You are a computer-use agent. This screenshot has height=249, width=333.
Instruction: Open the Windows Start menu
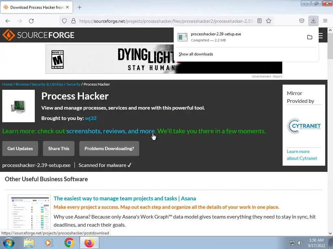click(8, 243)
